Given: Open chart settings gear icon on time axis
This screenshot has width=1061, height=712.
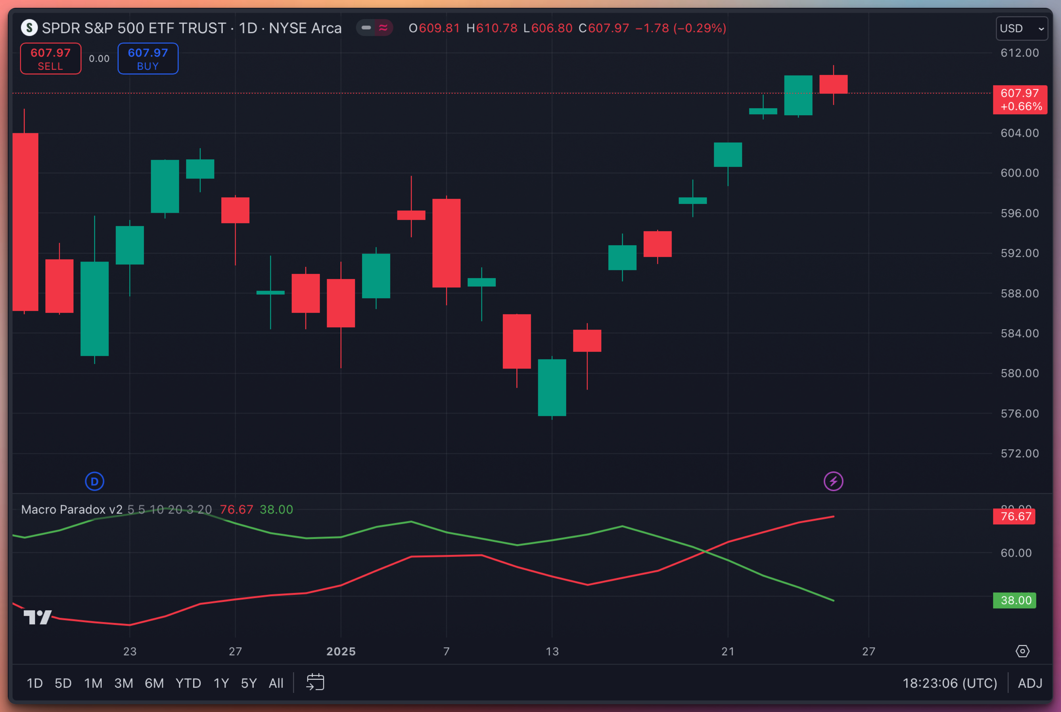Looking at the screenshot, I should click(x=1022, y=651).
